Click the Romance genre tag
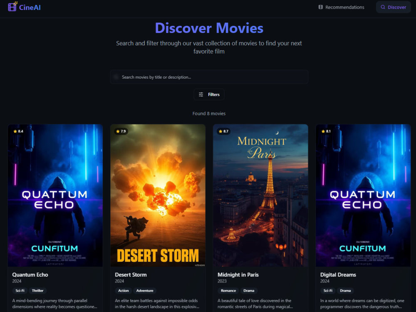The width and height of the screenshot is (416, 312). [x=228, y=291]
